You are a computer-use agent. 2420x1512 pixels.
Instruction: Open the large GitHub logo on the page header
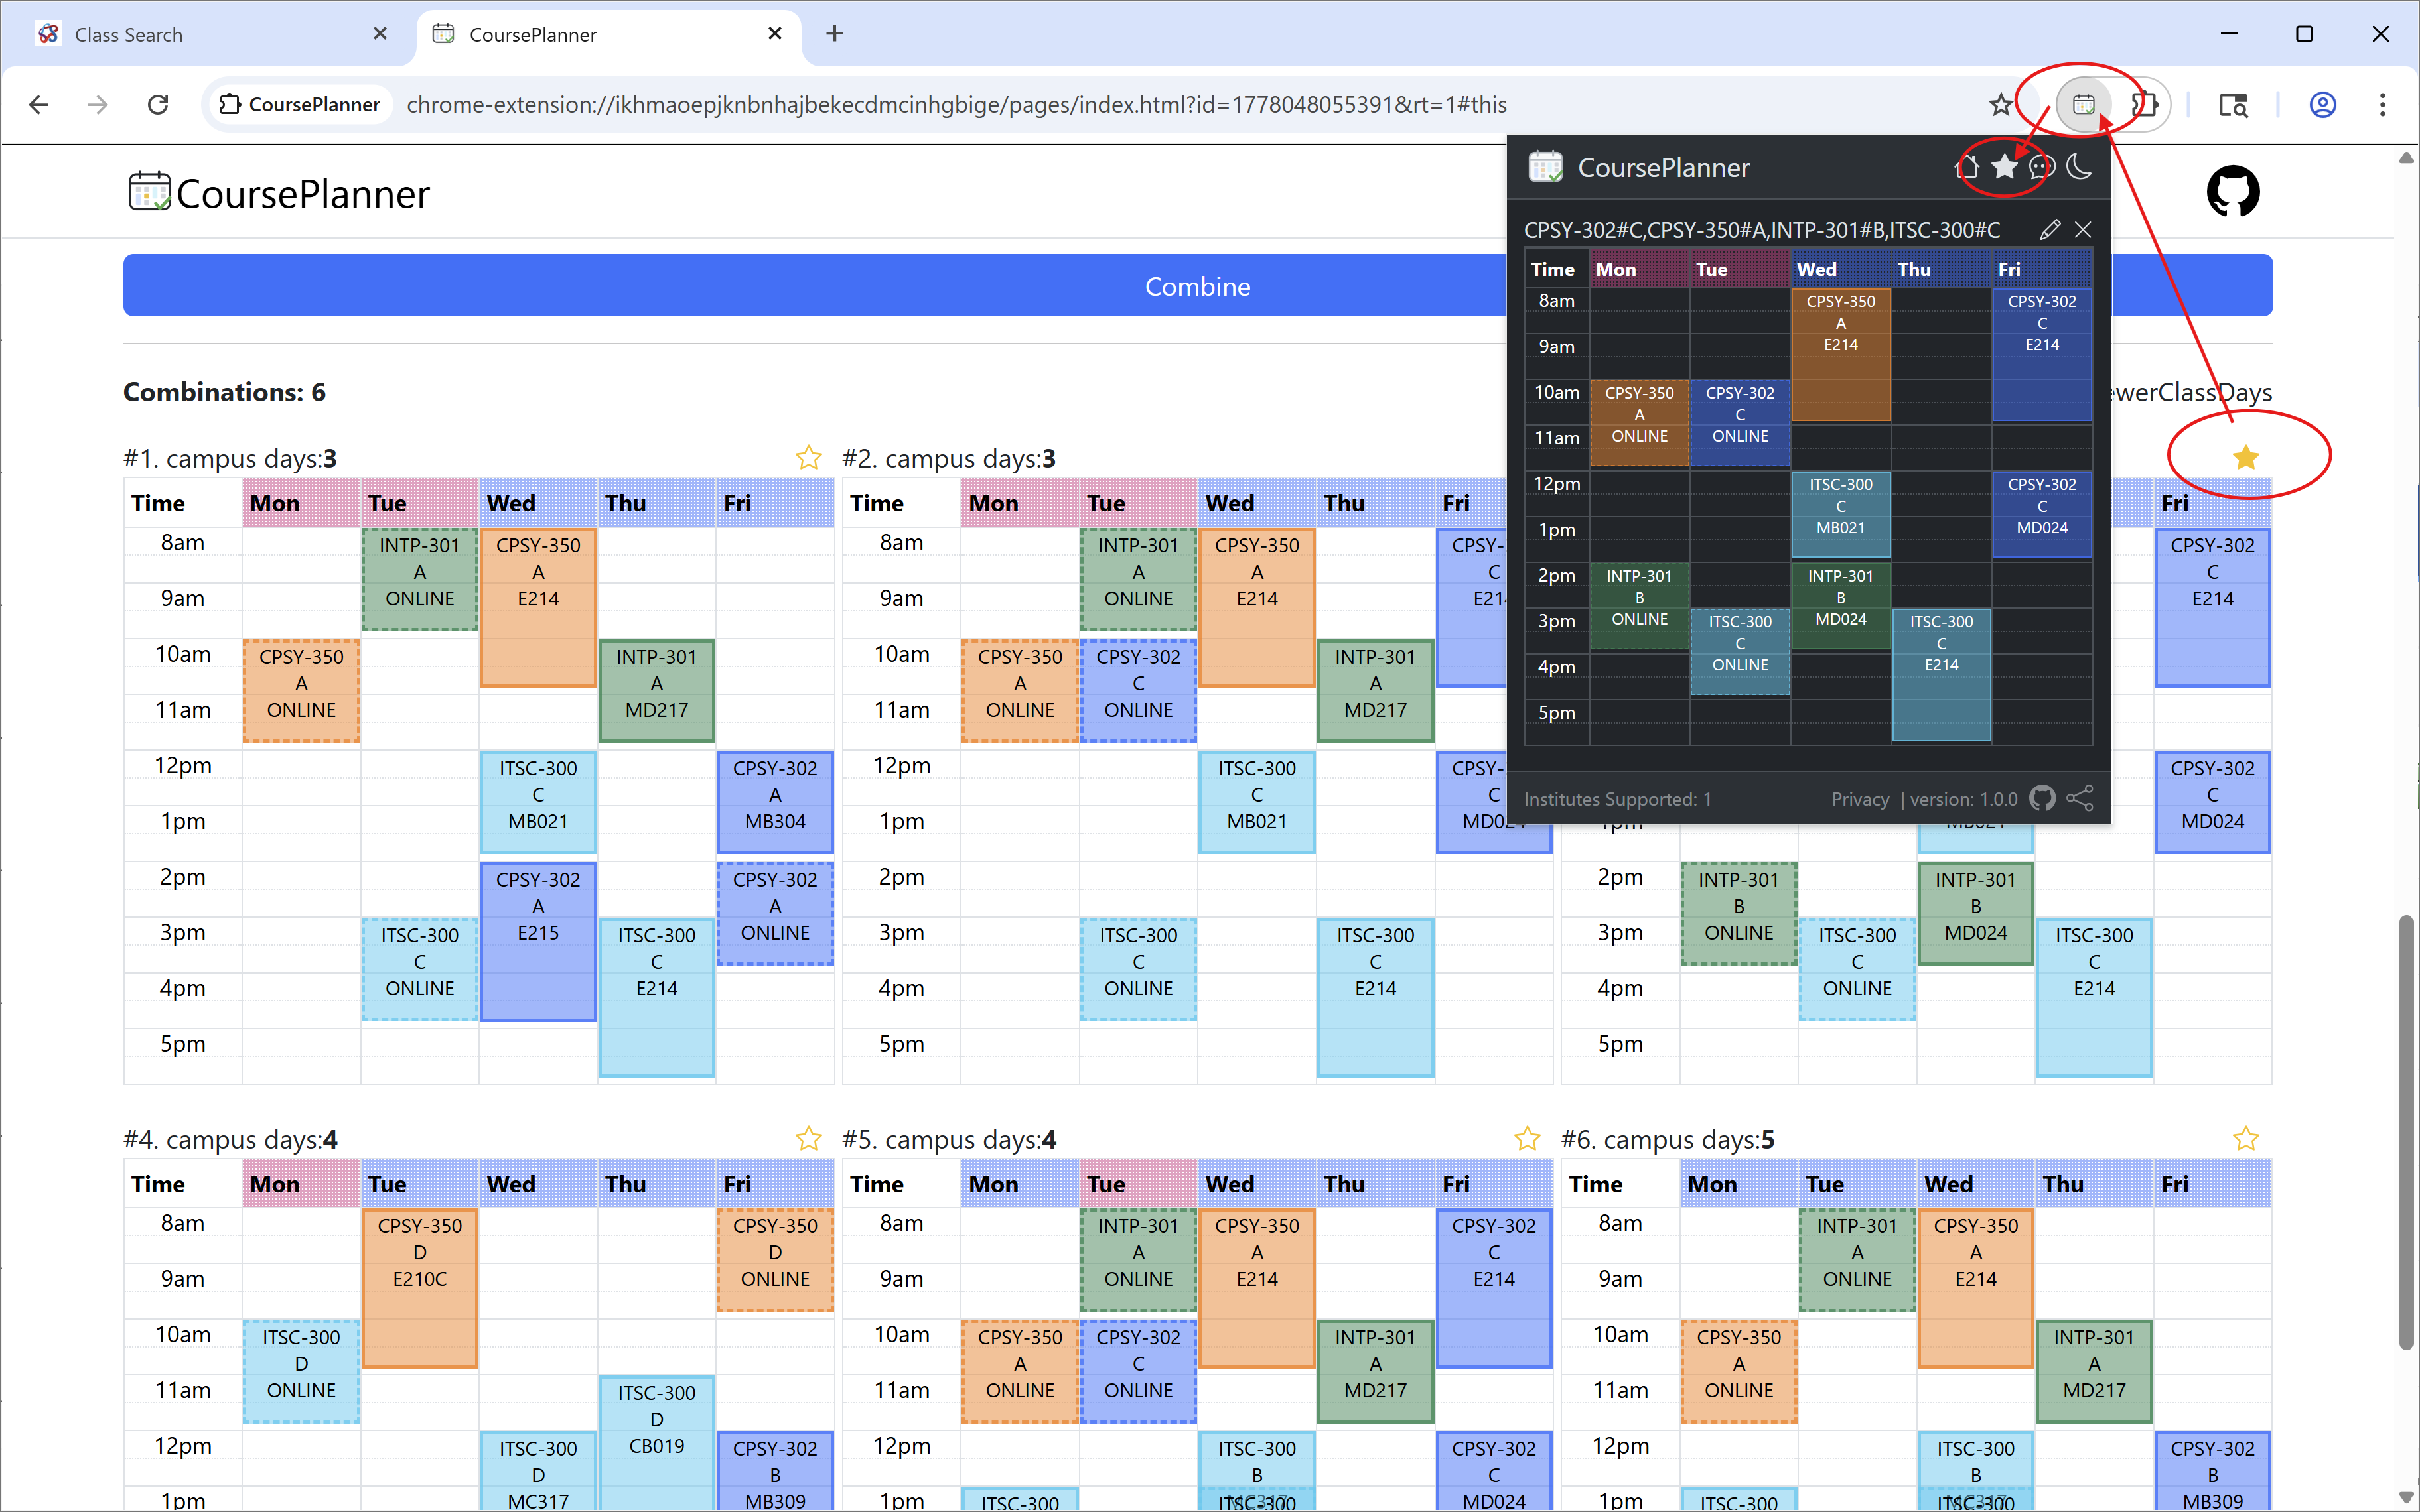2233,192
